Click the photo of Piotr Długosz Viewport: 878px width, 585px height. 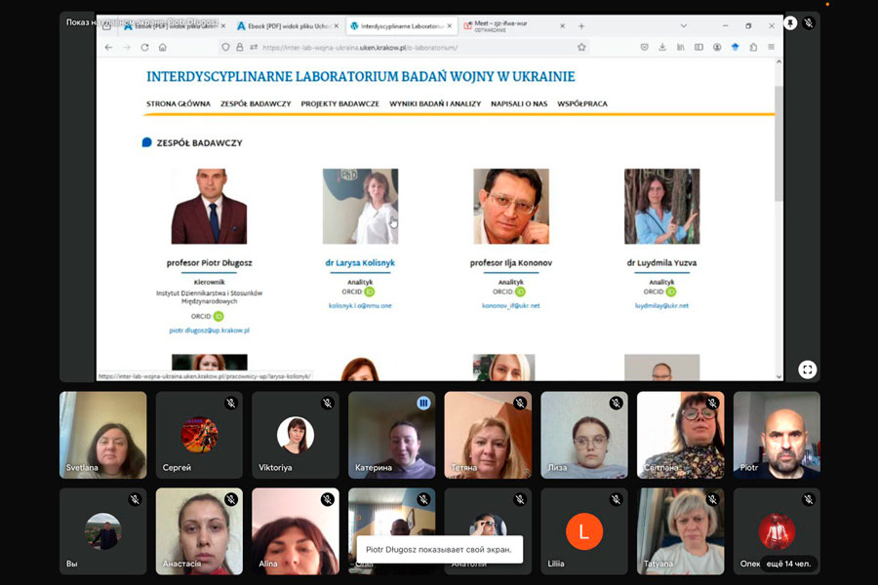tap(209, 206)
